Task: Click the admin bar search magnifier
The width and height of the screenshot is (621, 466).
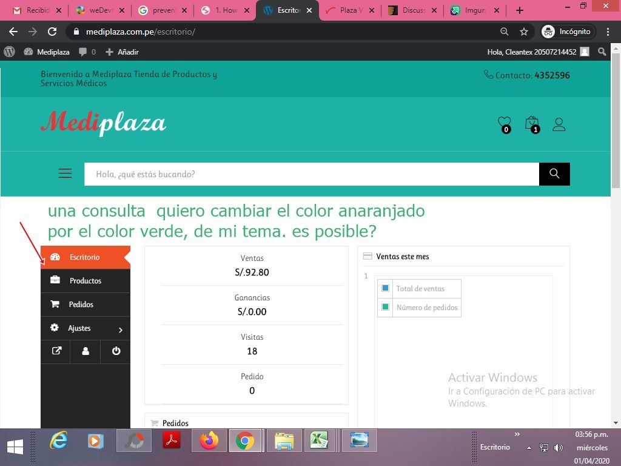Action: pyautogui.click(x=602, y=52)
